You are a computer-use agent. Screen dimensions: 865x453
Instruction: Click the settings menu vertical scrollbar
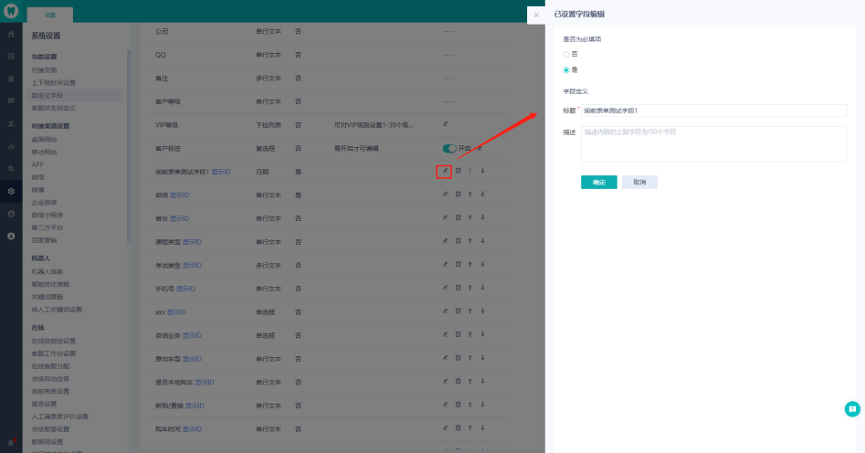tap(129, 146)
